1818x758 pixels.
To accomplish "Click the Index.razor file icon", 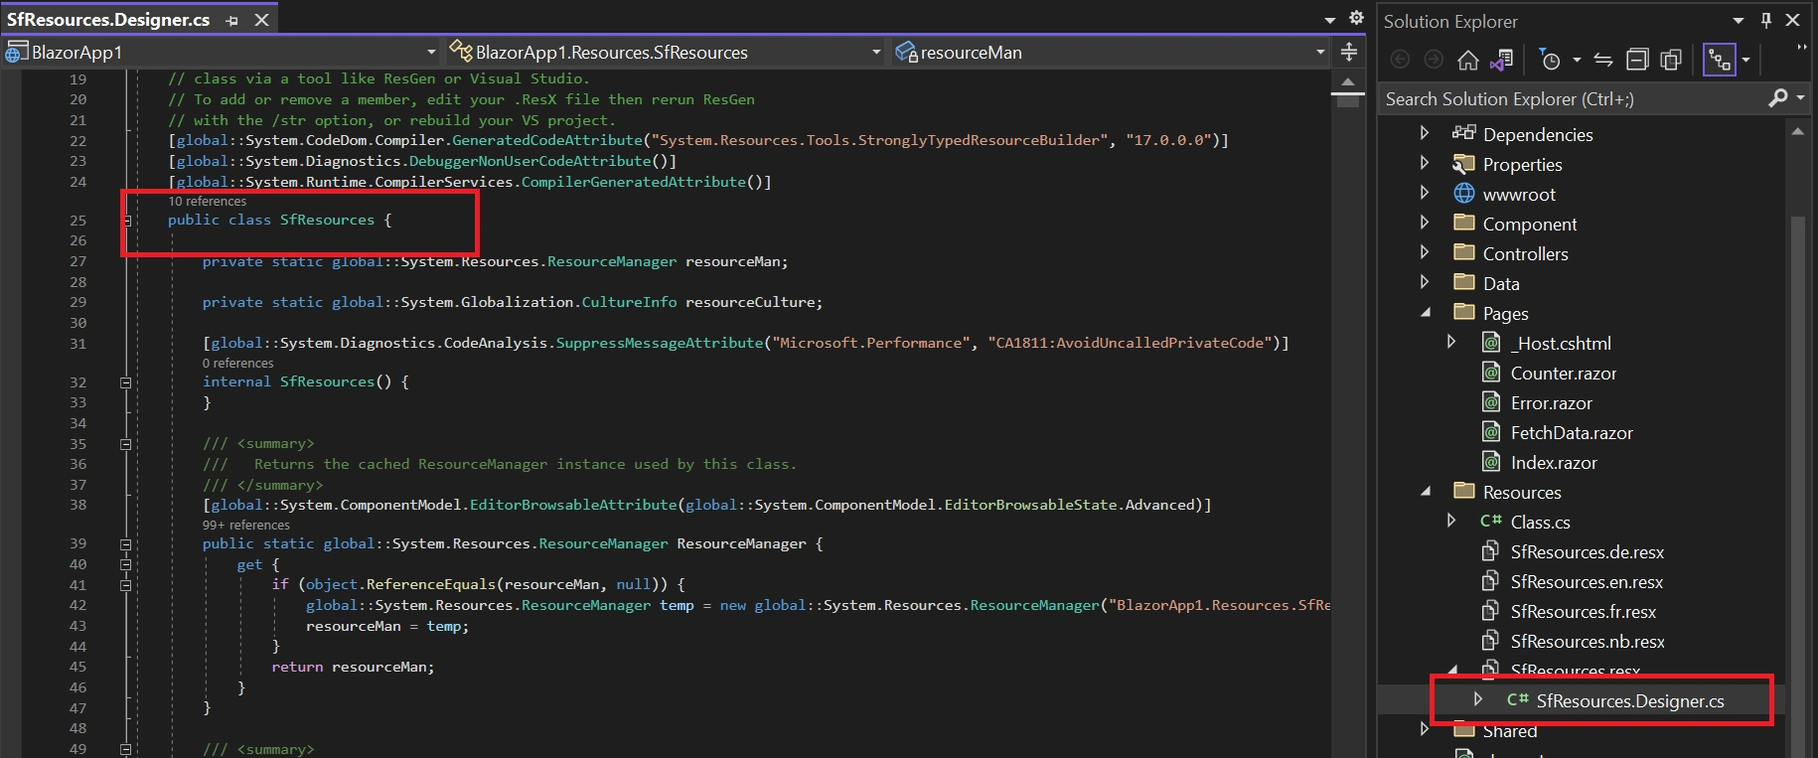I will point(1490,462).
